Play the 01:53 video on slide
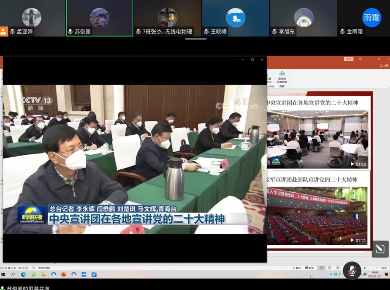The height and width of the screenshot is (290, 390). [x=353, y=164]
